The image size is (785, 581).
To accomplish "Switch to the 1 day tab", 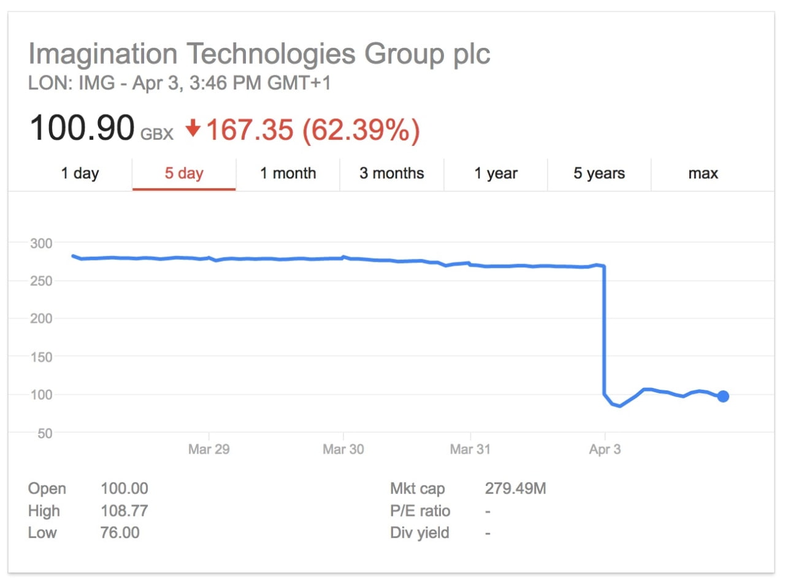I will [x=80, y=173].
